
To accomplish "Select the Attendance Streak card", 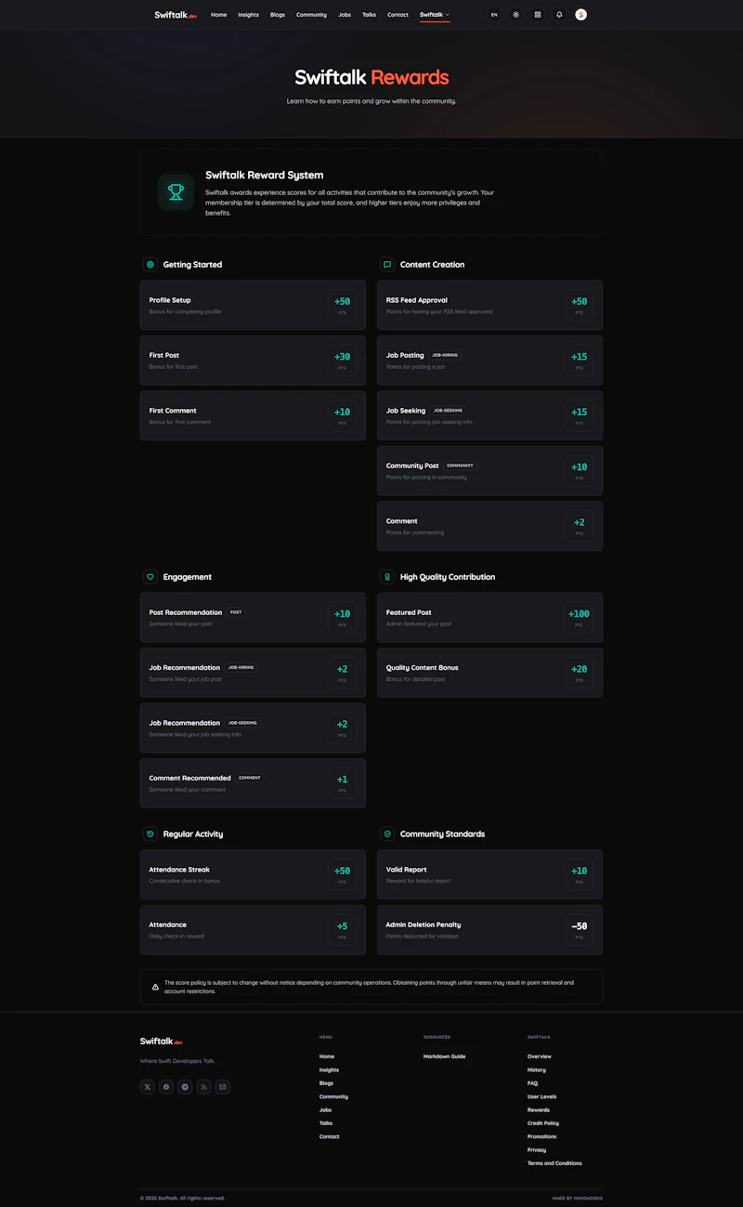I will [253, 874].
